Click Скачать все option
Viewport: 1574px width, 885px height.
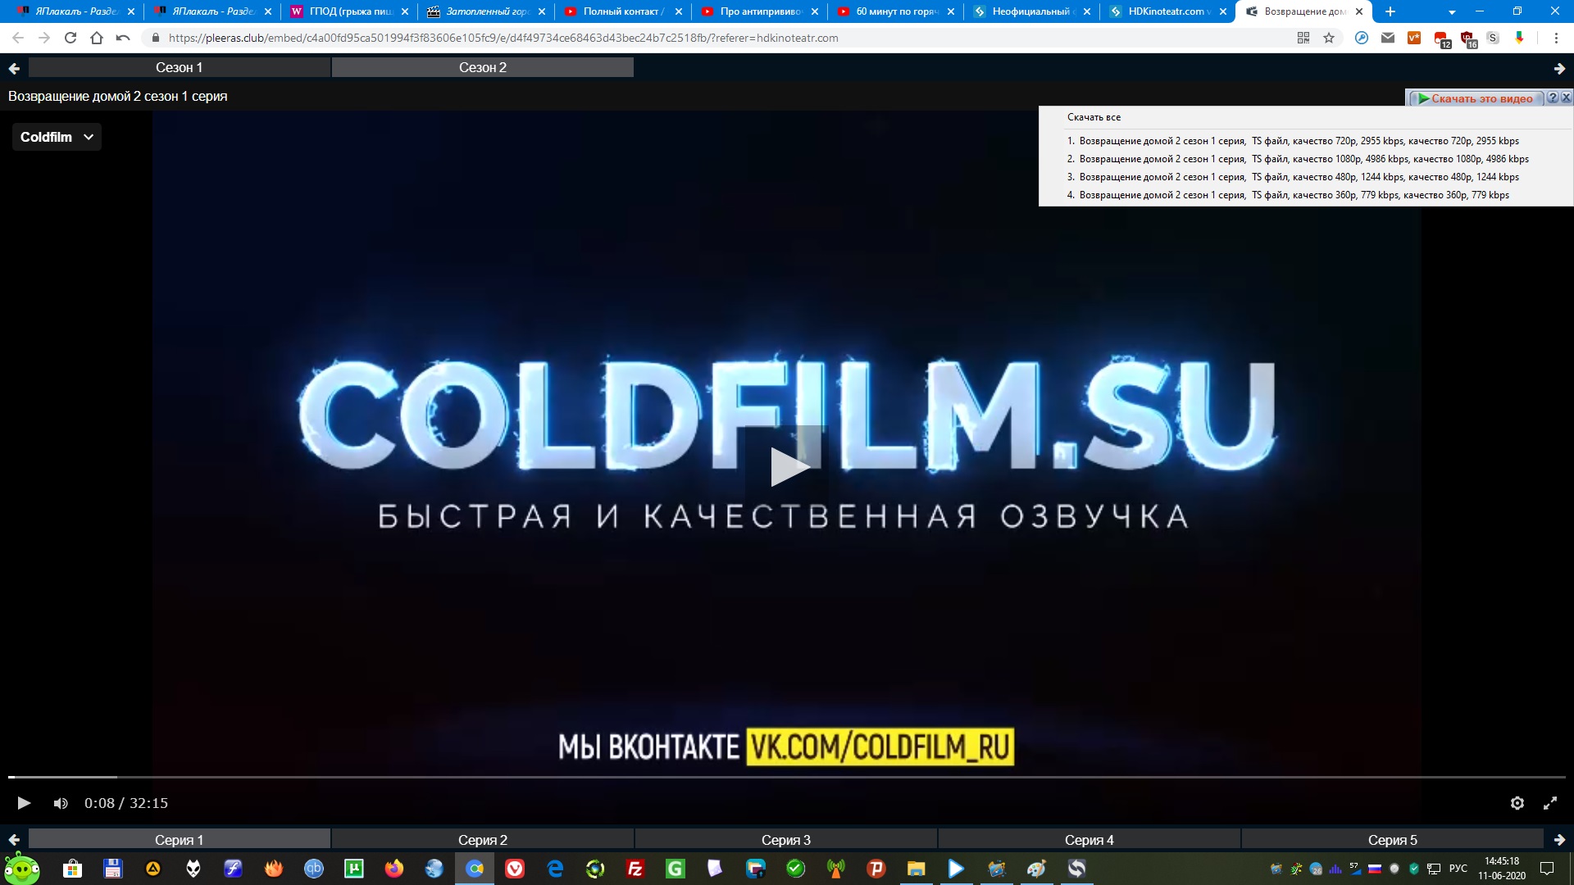tap(1094, 117)
